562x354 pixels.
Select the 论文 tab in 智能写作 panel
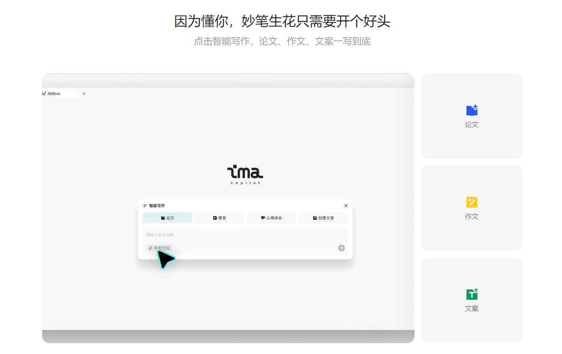167,218
